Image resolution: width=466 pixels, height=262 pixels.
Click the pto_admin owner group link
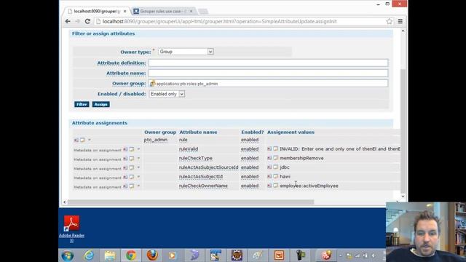click(155, 140)
